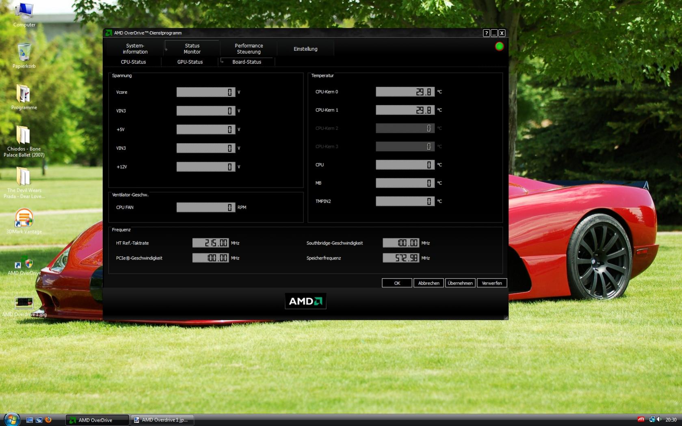The height and width of the screenshot is (426, 682).
Task: Select the 3DMark Vantage shortcut icon
Action: 24,222
